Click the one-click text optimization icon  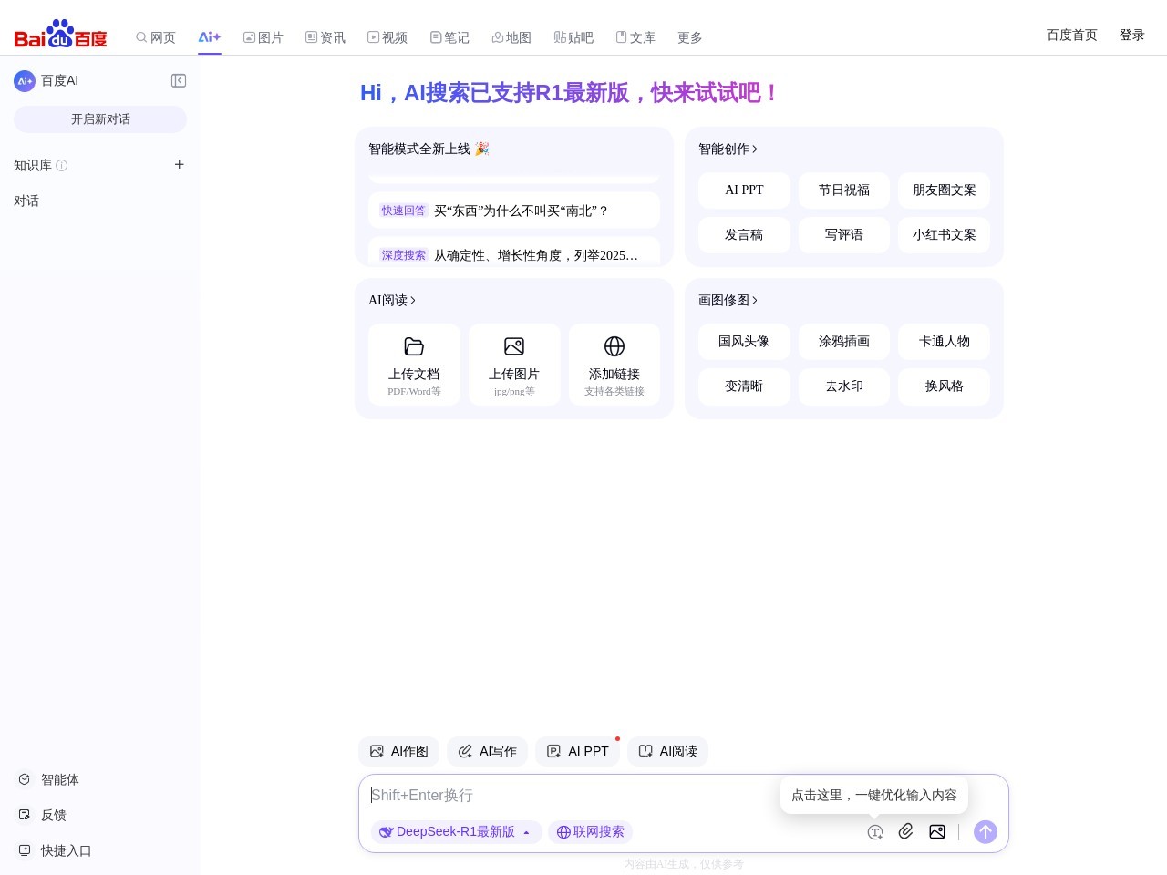click(875, 832)
